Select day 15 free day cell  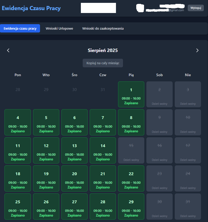tap(131, 150)
